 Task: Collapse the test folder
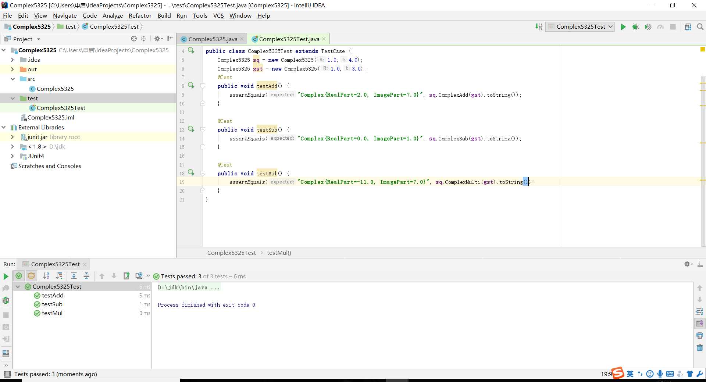point(13,98)
